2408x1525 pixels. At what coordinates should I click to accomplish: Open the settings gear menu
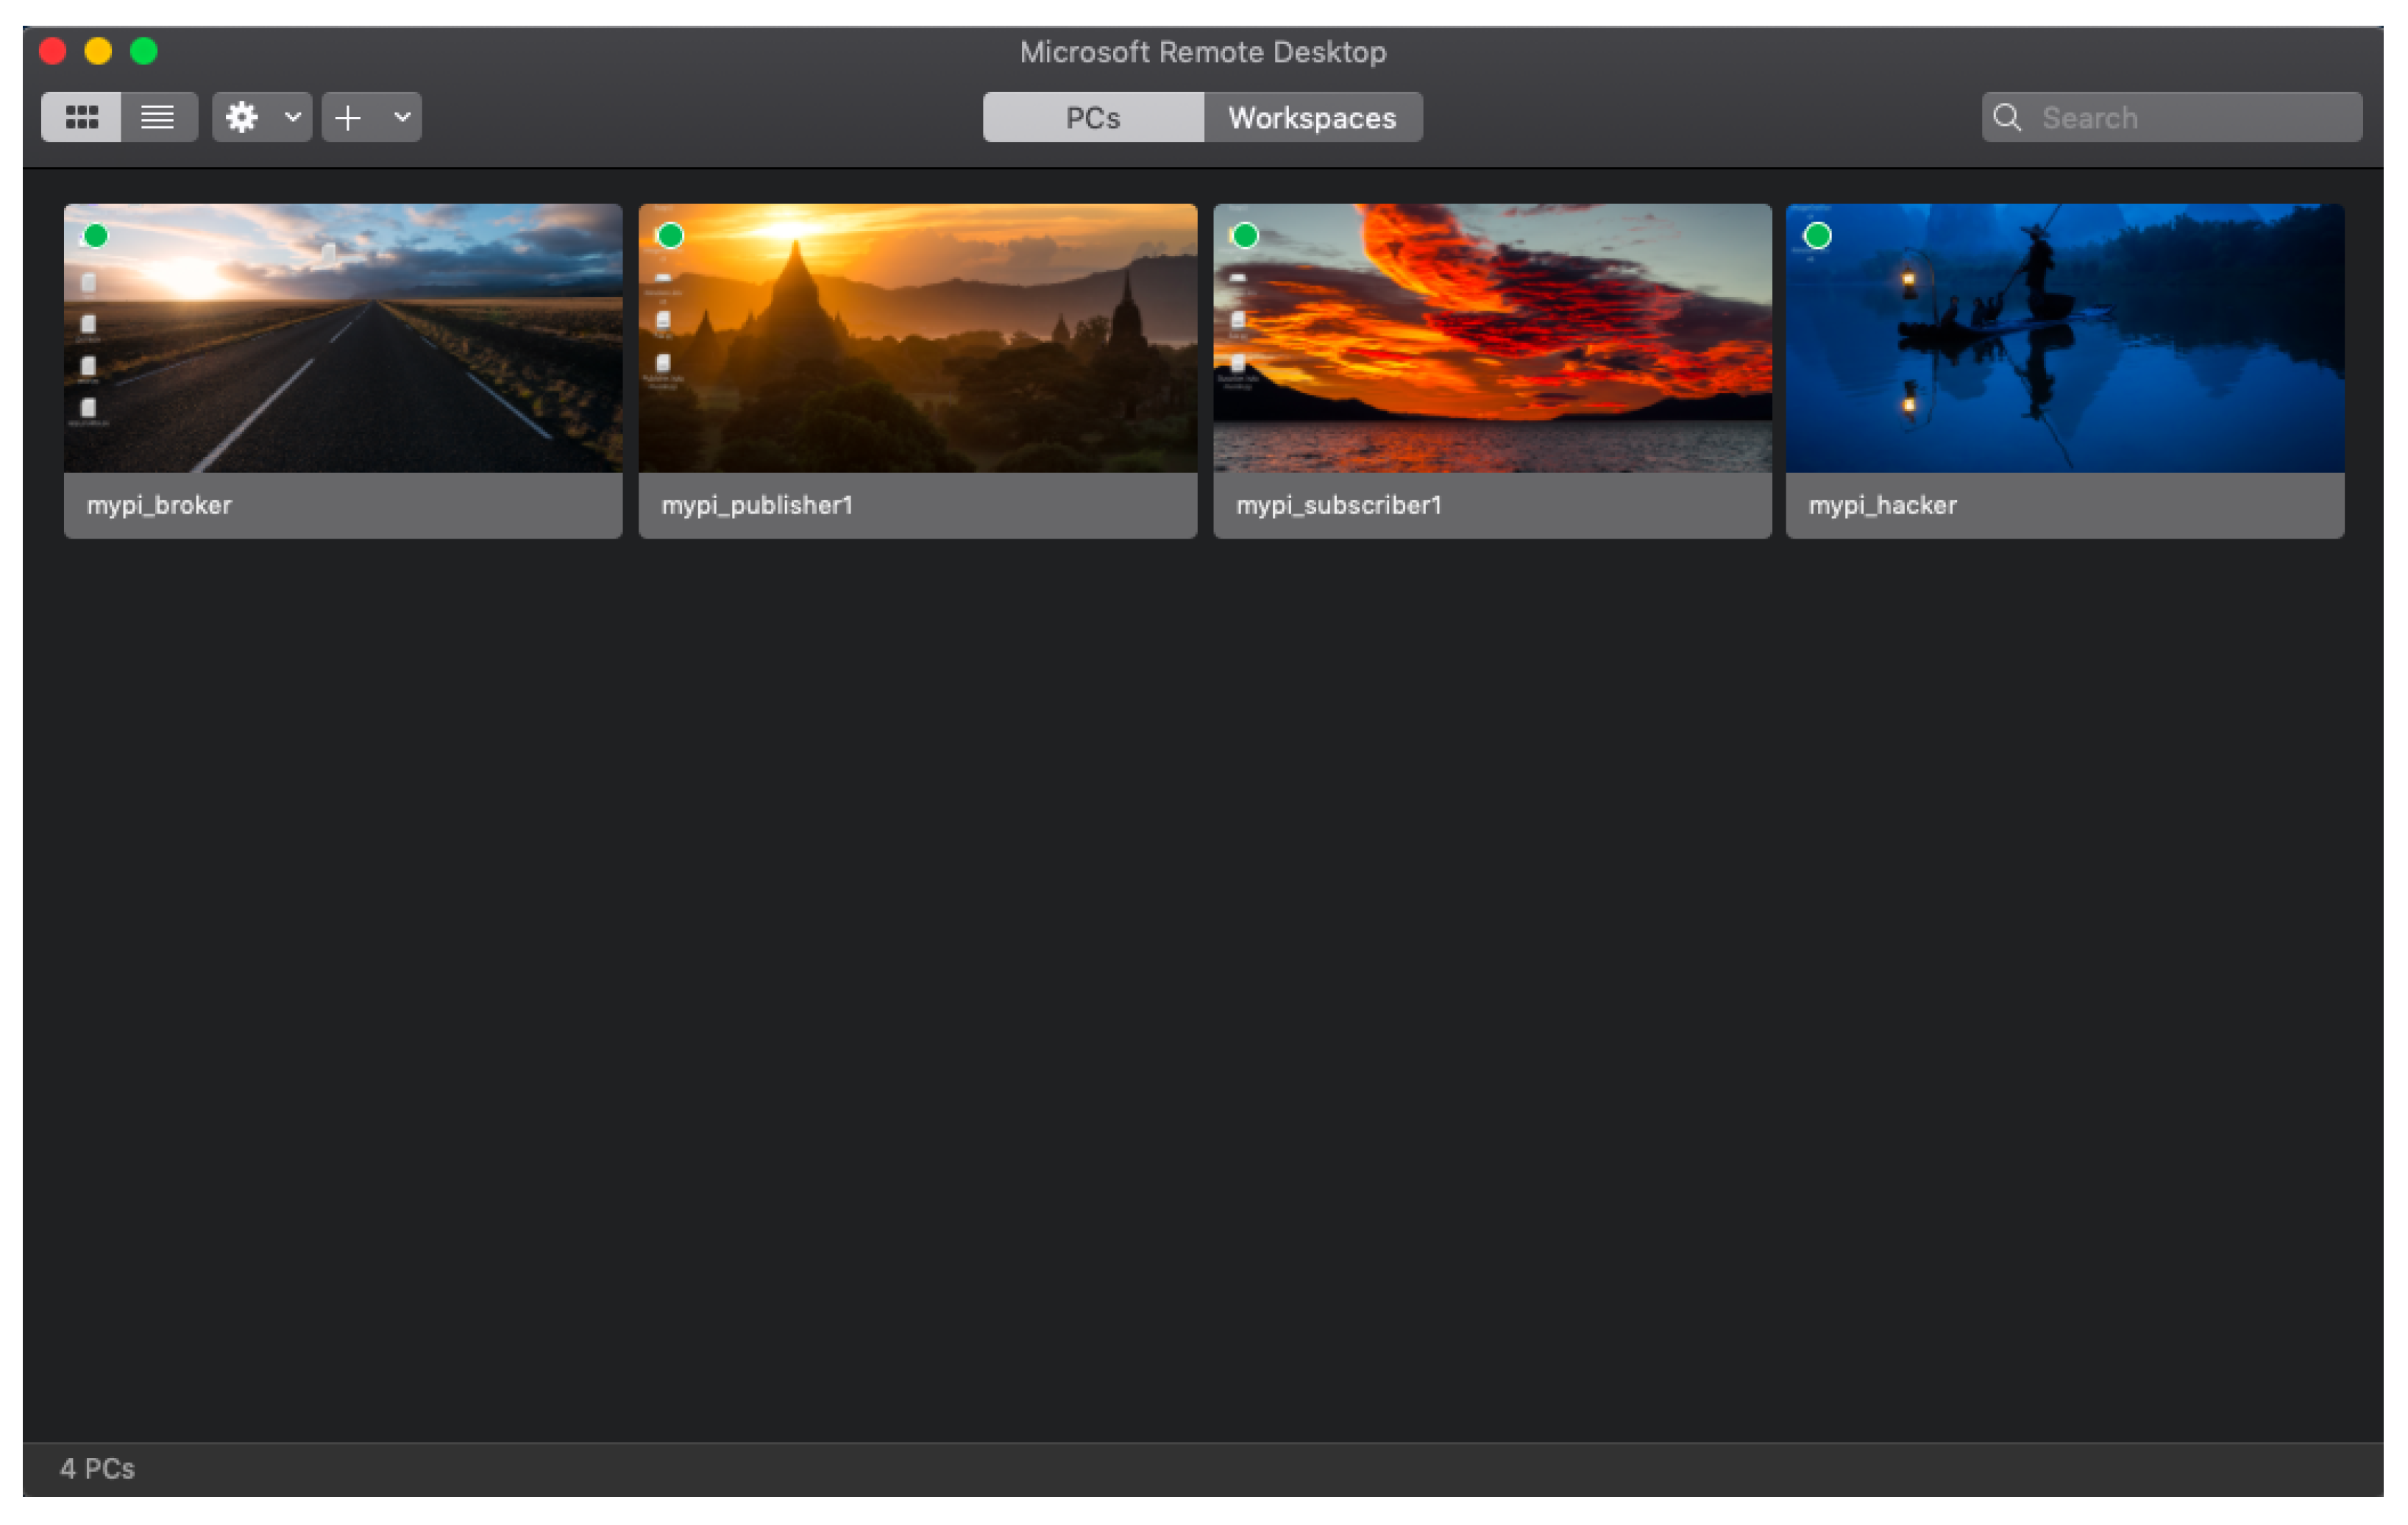pyautogui.click(x=242, y=118)
